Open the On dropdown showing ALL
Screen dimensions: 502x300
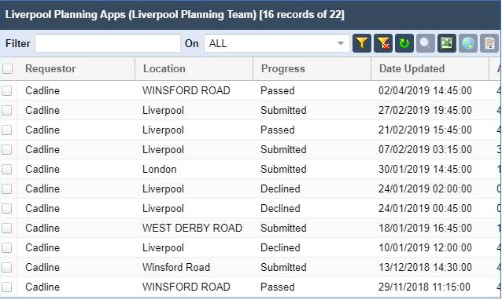(x=277, y=43)
